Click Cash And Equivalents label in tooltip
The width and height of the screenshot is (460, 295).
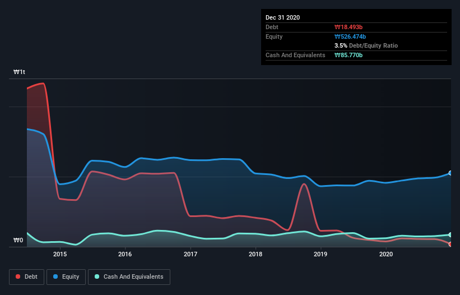tap(295, 55)
